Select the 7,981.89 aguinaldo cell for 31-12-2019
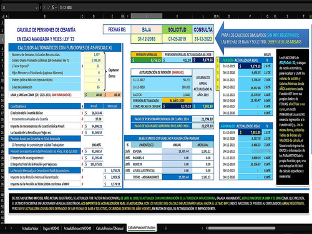 pos(250,132)
